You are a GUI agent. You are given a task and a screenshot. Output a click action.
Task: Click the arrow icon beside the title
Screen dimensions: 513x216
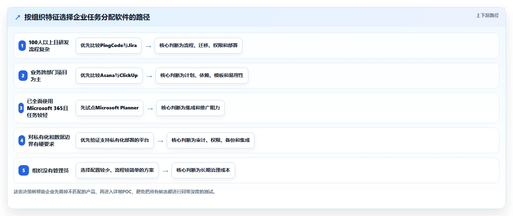18,17
